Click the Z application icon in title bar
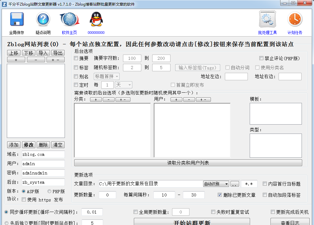This screenshot has height=225, width=314. click(x=4, y=4)
